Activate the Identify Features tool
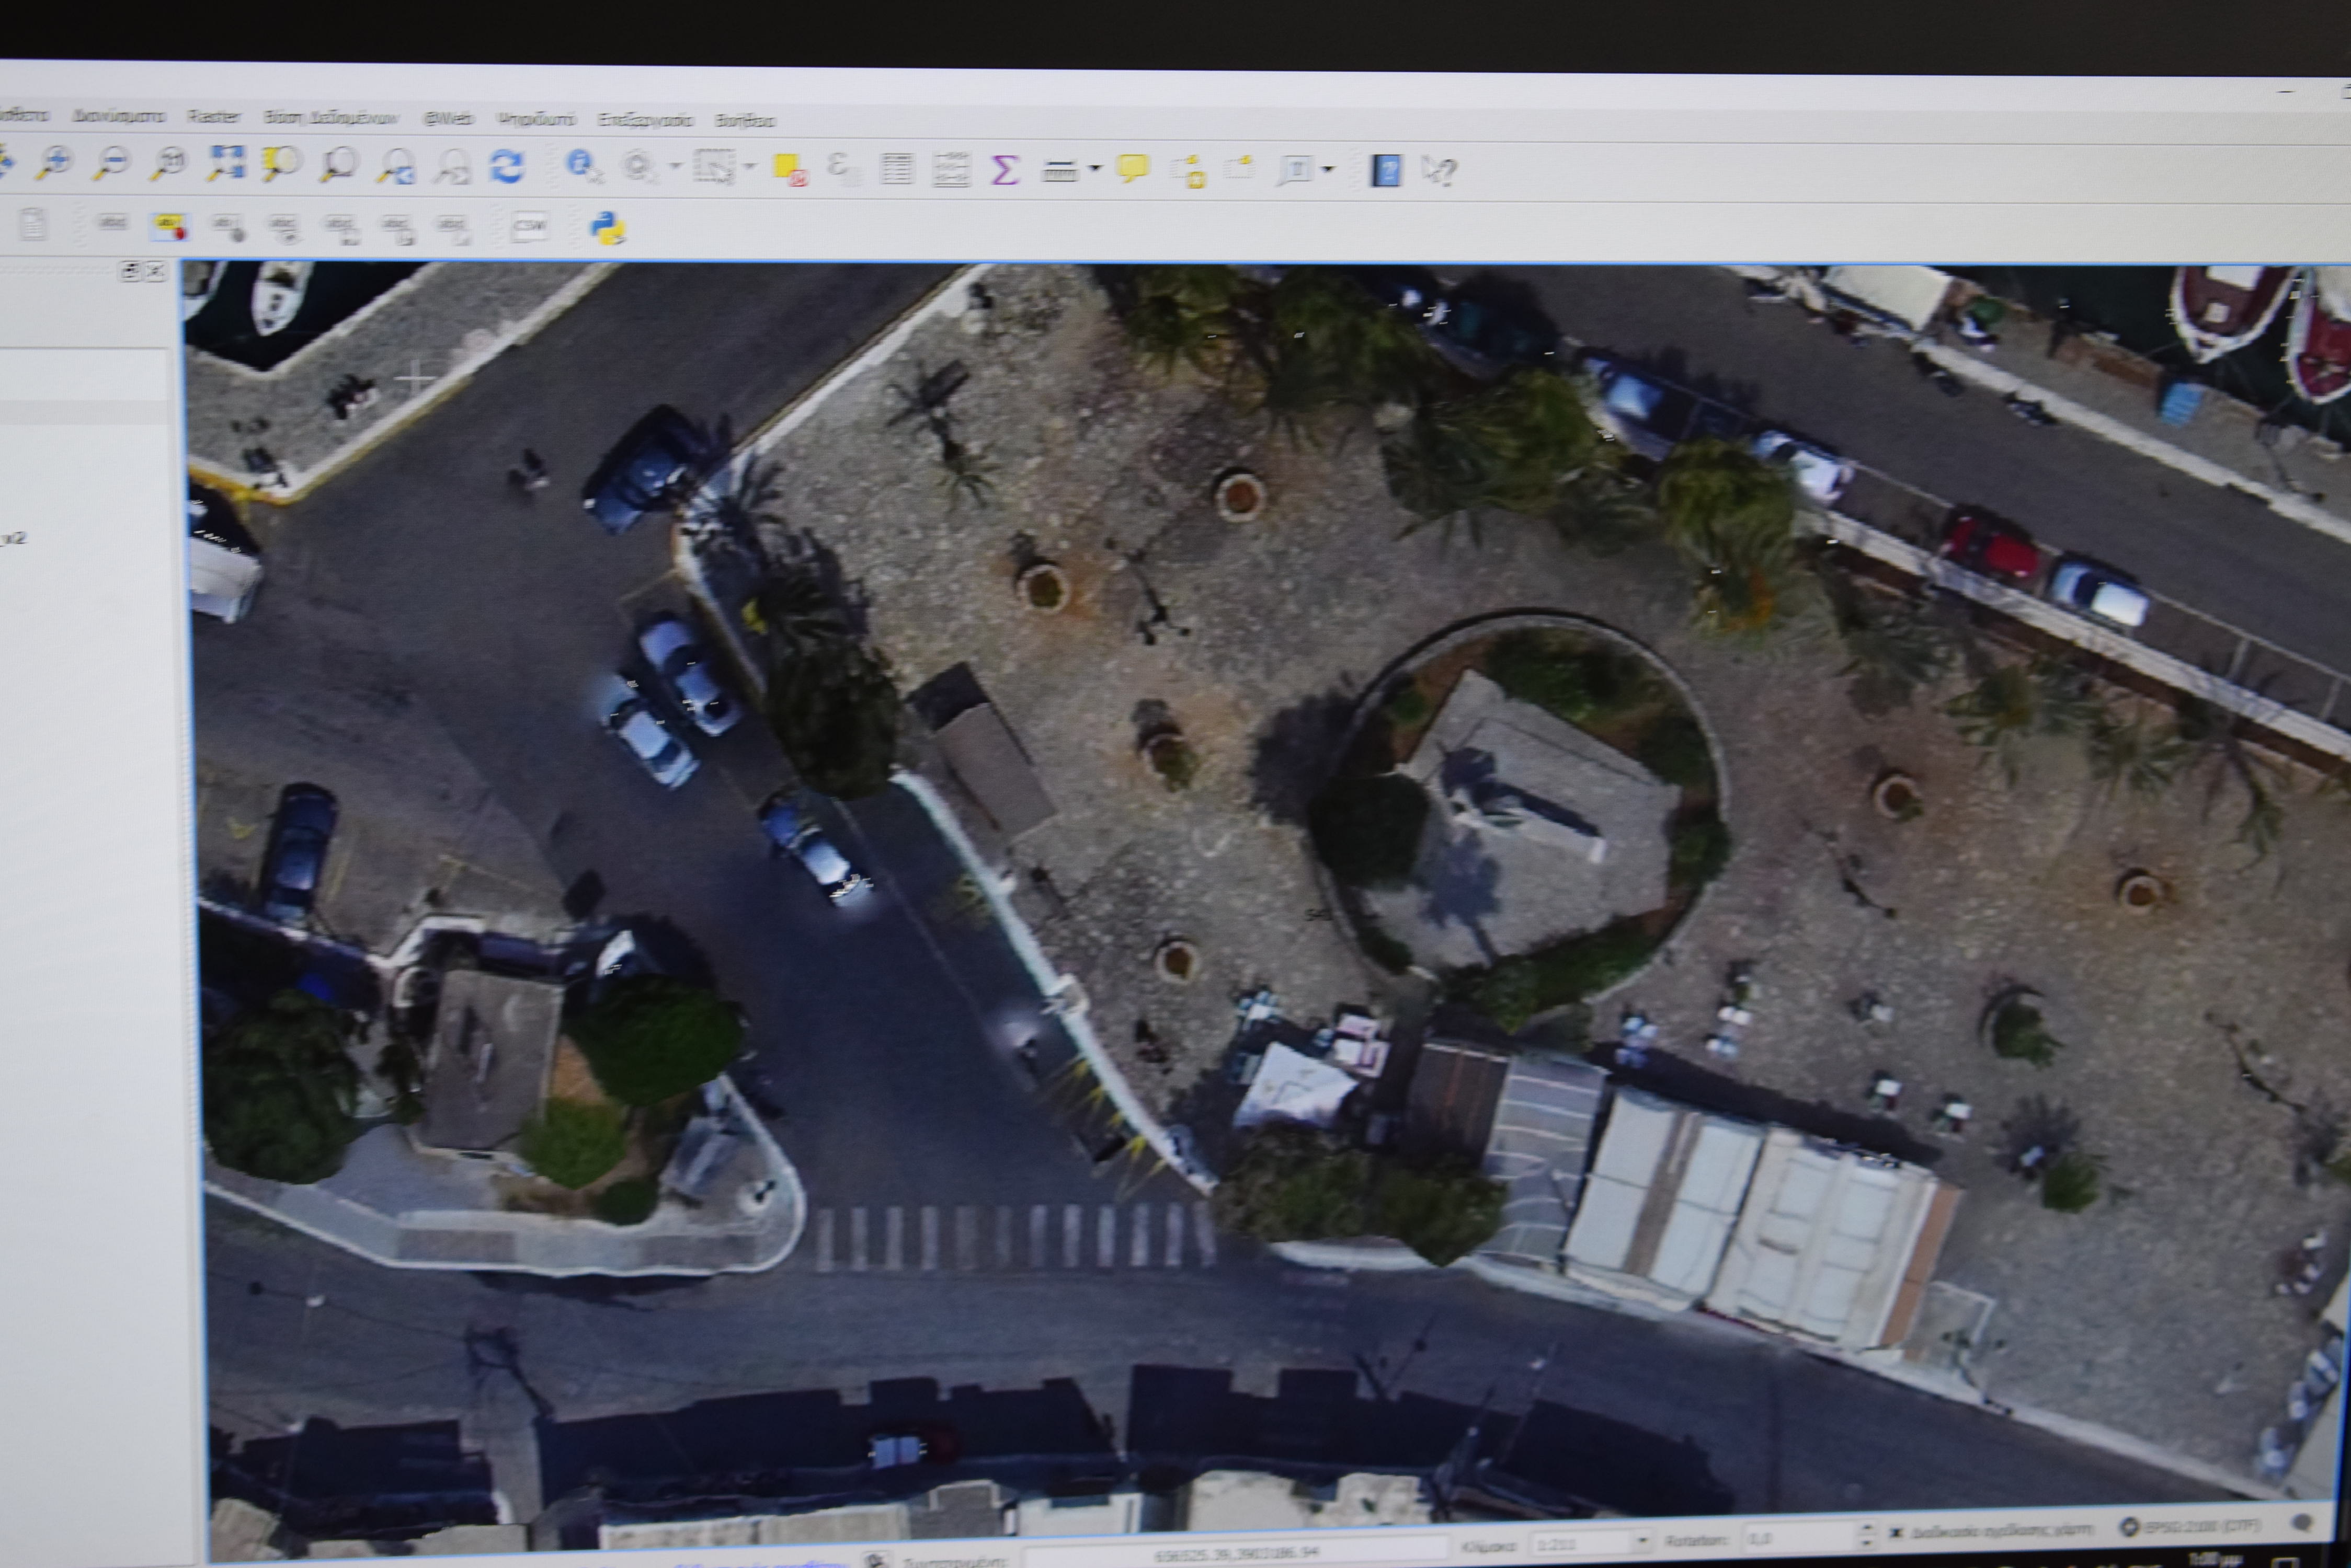 583,166
